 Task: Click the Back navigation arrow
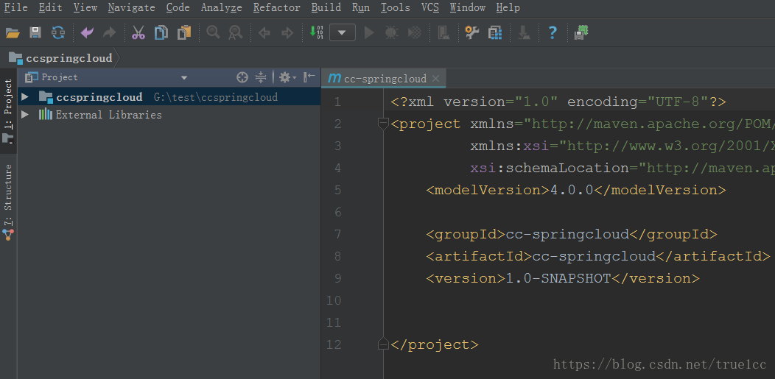point(264,33)
